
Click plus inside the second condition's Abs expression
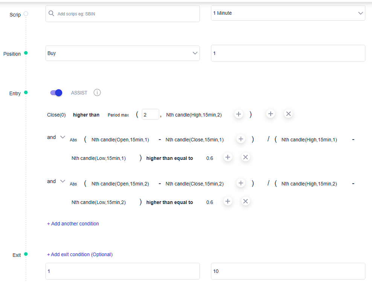pyautogui.click(x=241, y=139)
